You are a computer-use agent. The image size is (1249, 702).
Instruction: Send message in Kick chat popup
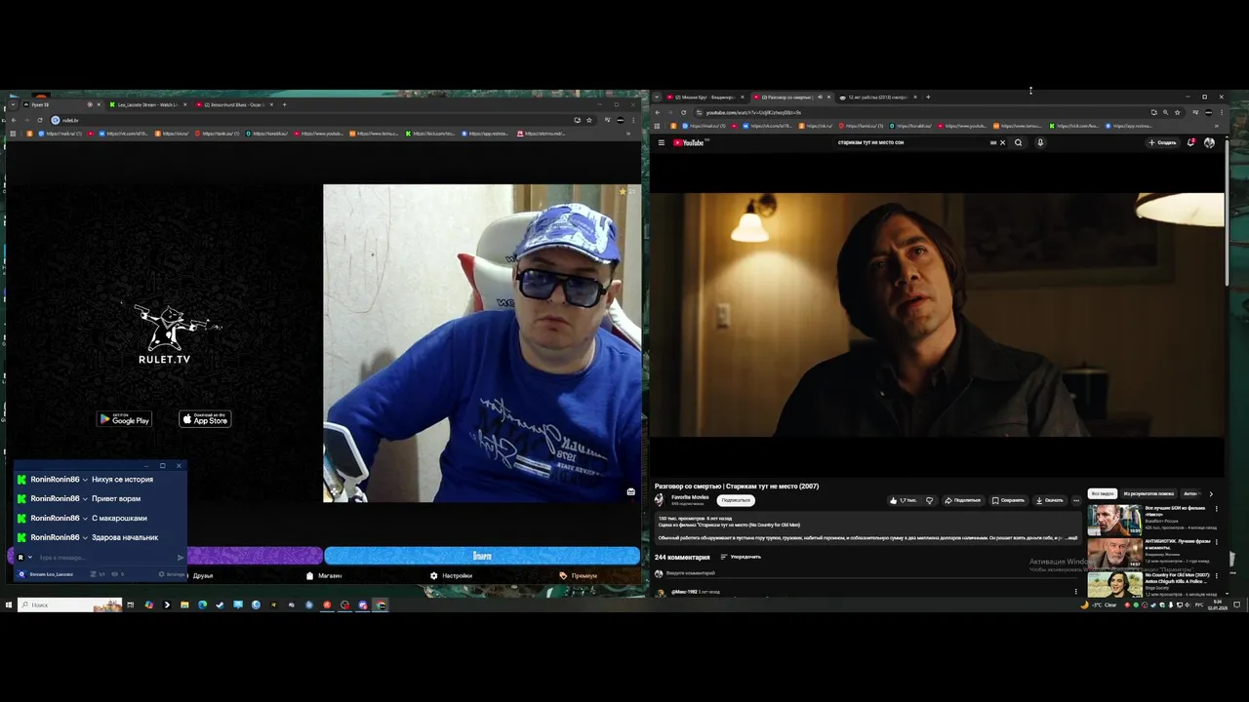pos(181,558)
